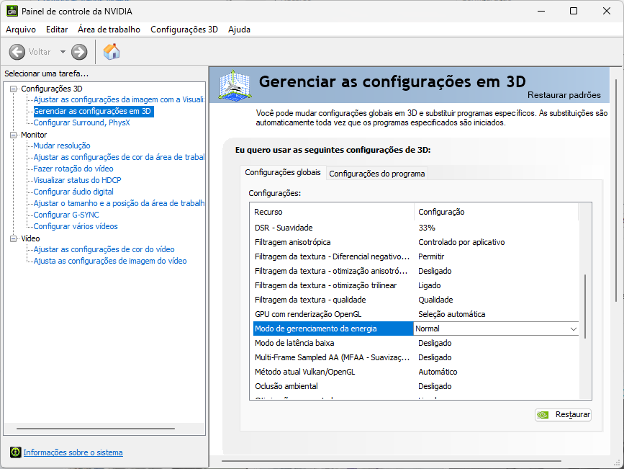
Task: Select Filtragem da textura - Diferencial negativo row
Action: (416, 256)
